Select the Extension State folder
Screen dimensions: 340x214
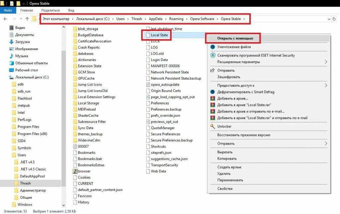pos(89,66)
